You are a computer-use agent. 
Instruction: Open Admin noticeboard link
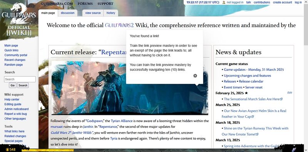[17, 109]
